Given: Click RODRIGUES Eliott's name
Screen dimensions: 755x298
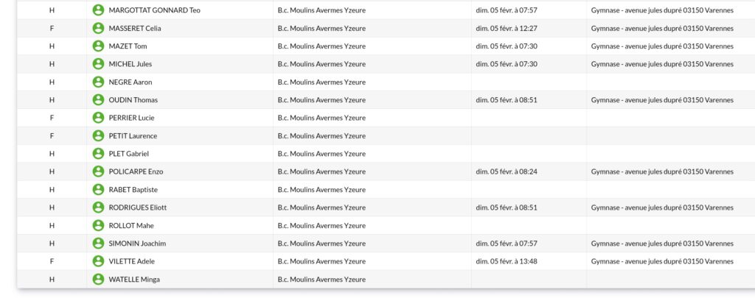Looking at the screenshot, I should (x=138, y=207).
